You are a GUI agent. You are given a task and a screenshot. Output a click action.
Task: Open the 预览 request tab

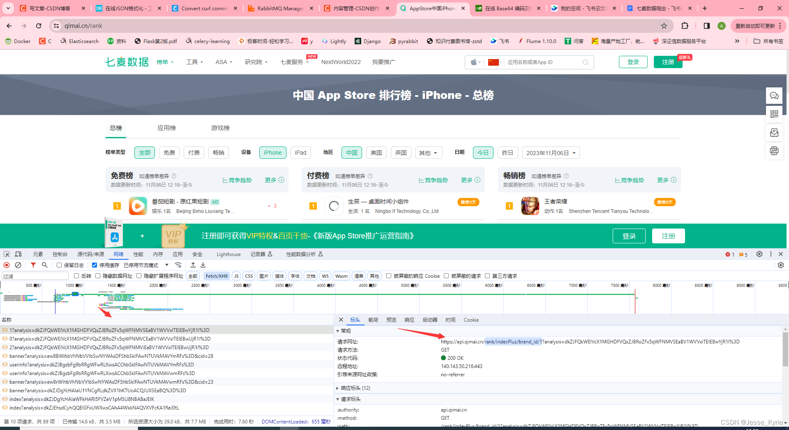391,320
